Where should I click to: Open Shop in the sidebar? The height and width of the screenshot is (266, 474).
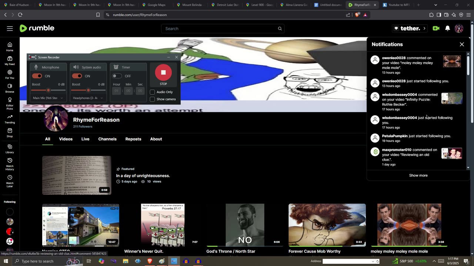pyautogui.click(x=10, y=133)
